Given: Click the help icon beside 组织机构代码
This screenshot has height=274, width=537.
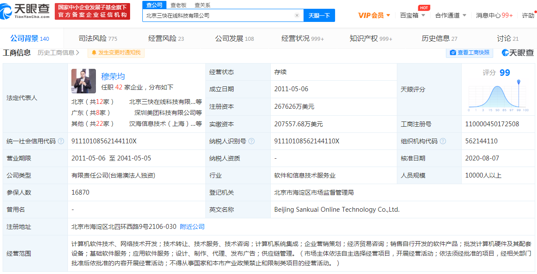Looking at the screenshot, I should pos(443,141).
